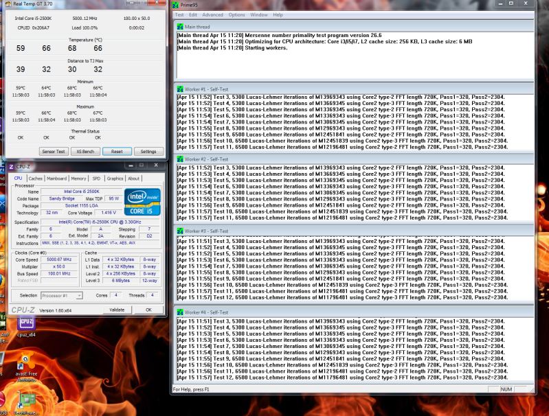This screenshot has height=416, width=549.
Task: Click the Intel Core i5 logo badge
Action: coord(142,202)
